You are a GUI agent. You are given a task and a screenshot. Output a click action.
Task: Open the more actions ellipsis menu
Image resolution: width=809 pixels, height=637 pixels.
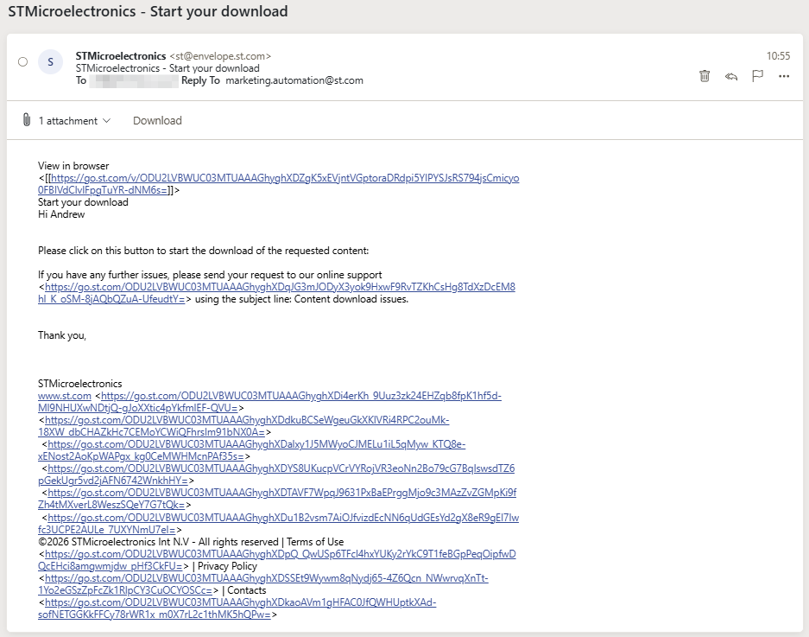click(x=784, y=76)
